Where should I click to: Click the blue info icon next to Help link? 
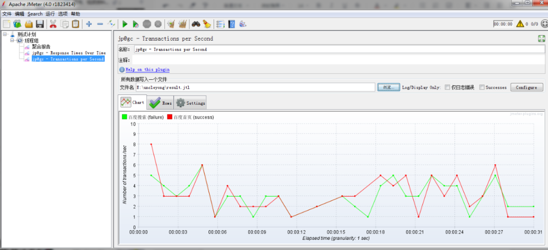[122, 70]
